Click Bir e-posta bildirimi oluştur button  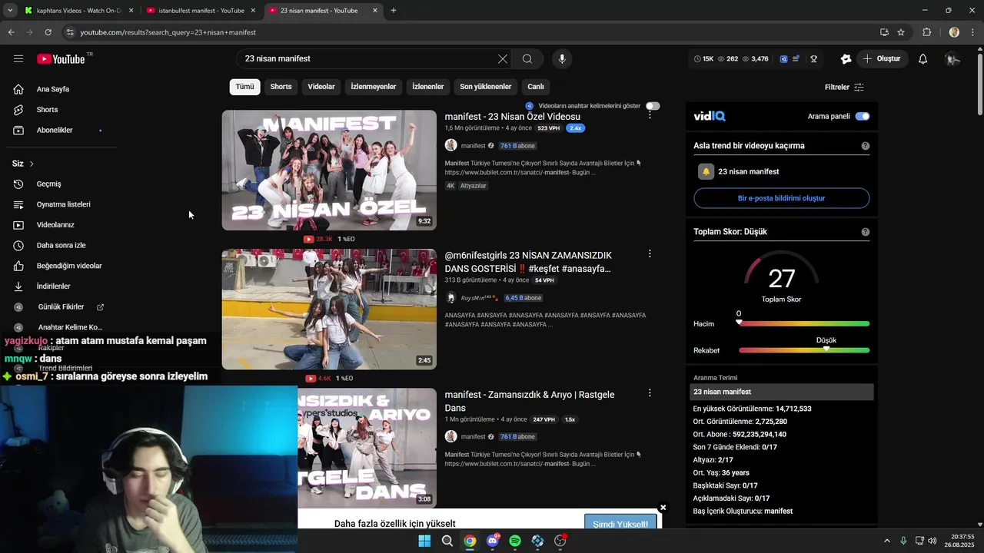point(782,198)
